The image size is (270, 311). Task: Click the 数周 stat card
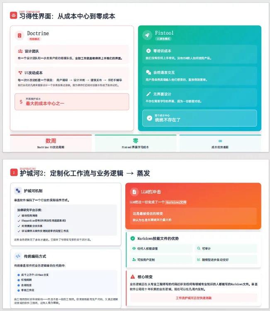(x=51, y=143)
